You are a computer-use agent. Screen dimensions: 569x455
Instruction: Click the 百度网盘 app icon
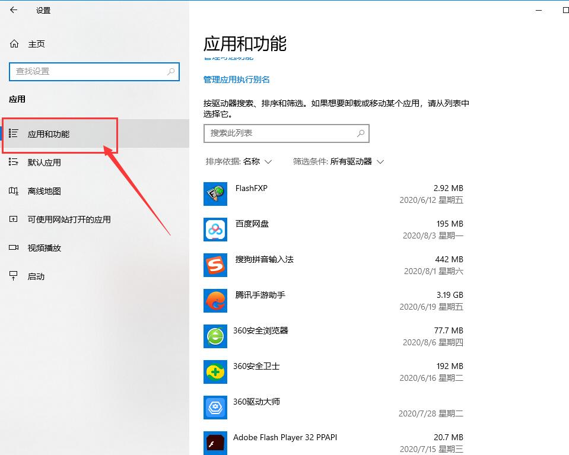click(215, 230)
